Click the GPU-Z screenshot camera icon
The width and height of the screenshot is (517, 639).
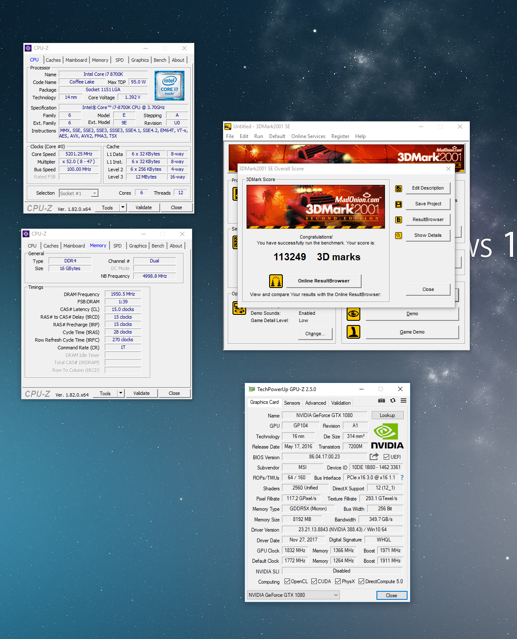click(x=382, y=400)
